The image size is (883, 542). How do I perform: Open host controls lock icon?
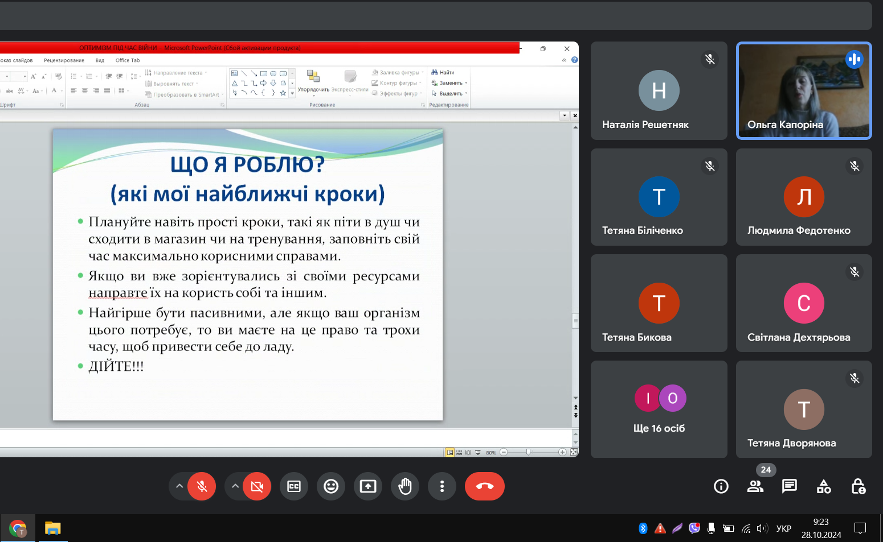coord(858,486)
